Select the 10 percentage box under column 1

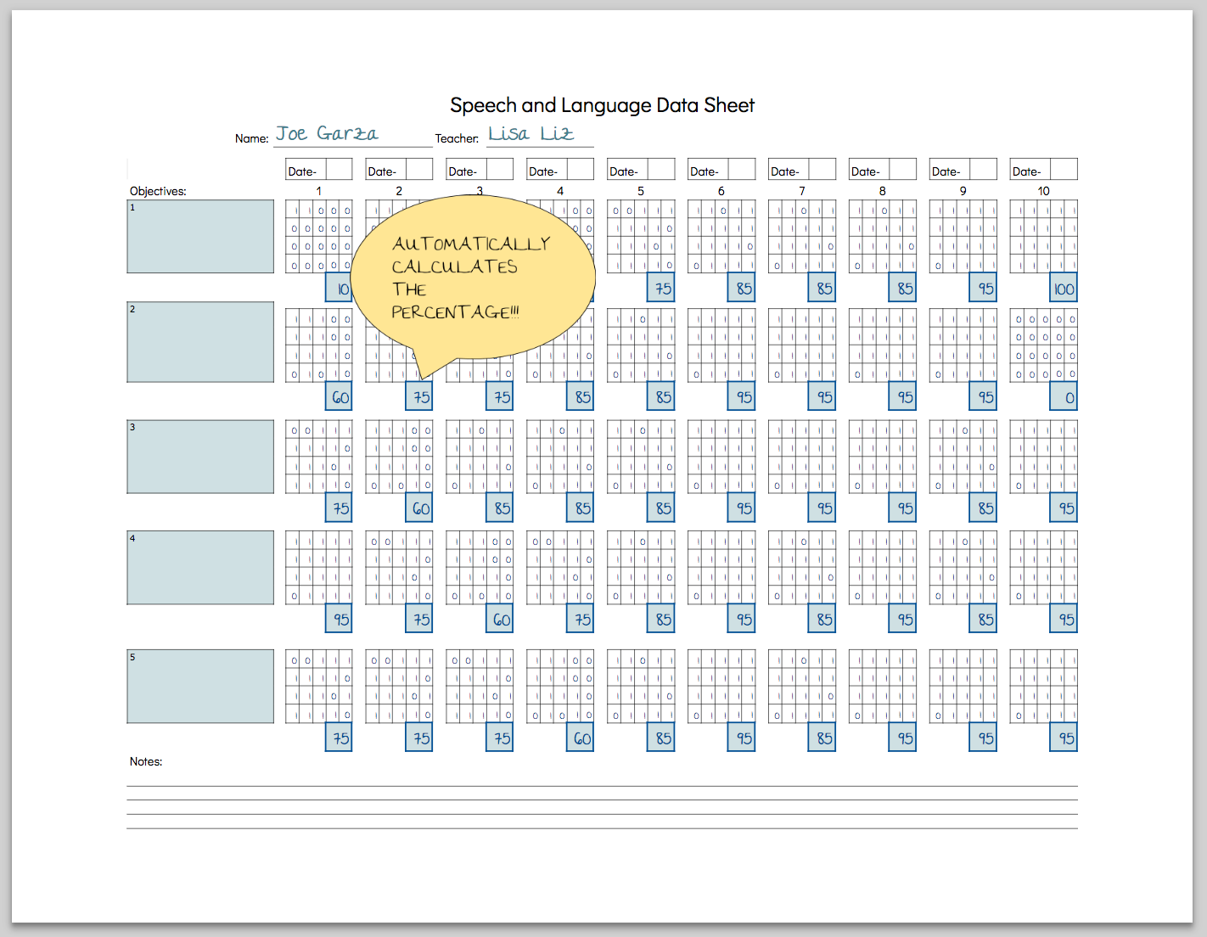coord(339,288)
